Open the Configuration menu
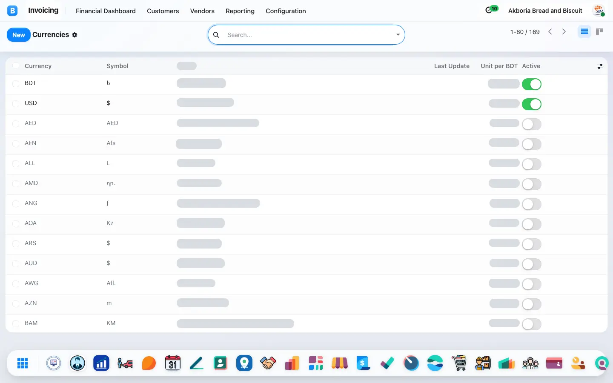613x383 pixels. [286, 11]
